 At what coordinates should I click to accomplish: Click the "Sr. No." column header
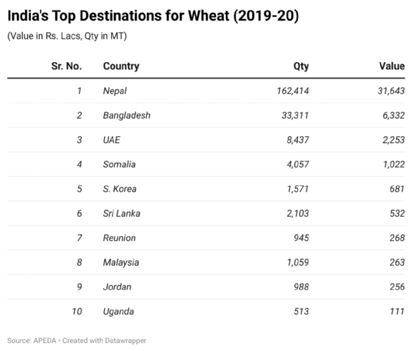coord(66,66)
